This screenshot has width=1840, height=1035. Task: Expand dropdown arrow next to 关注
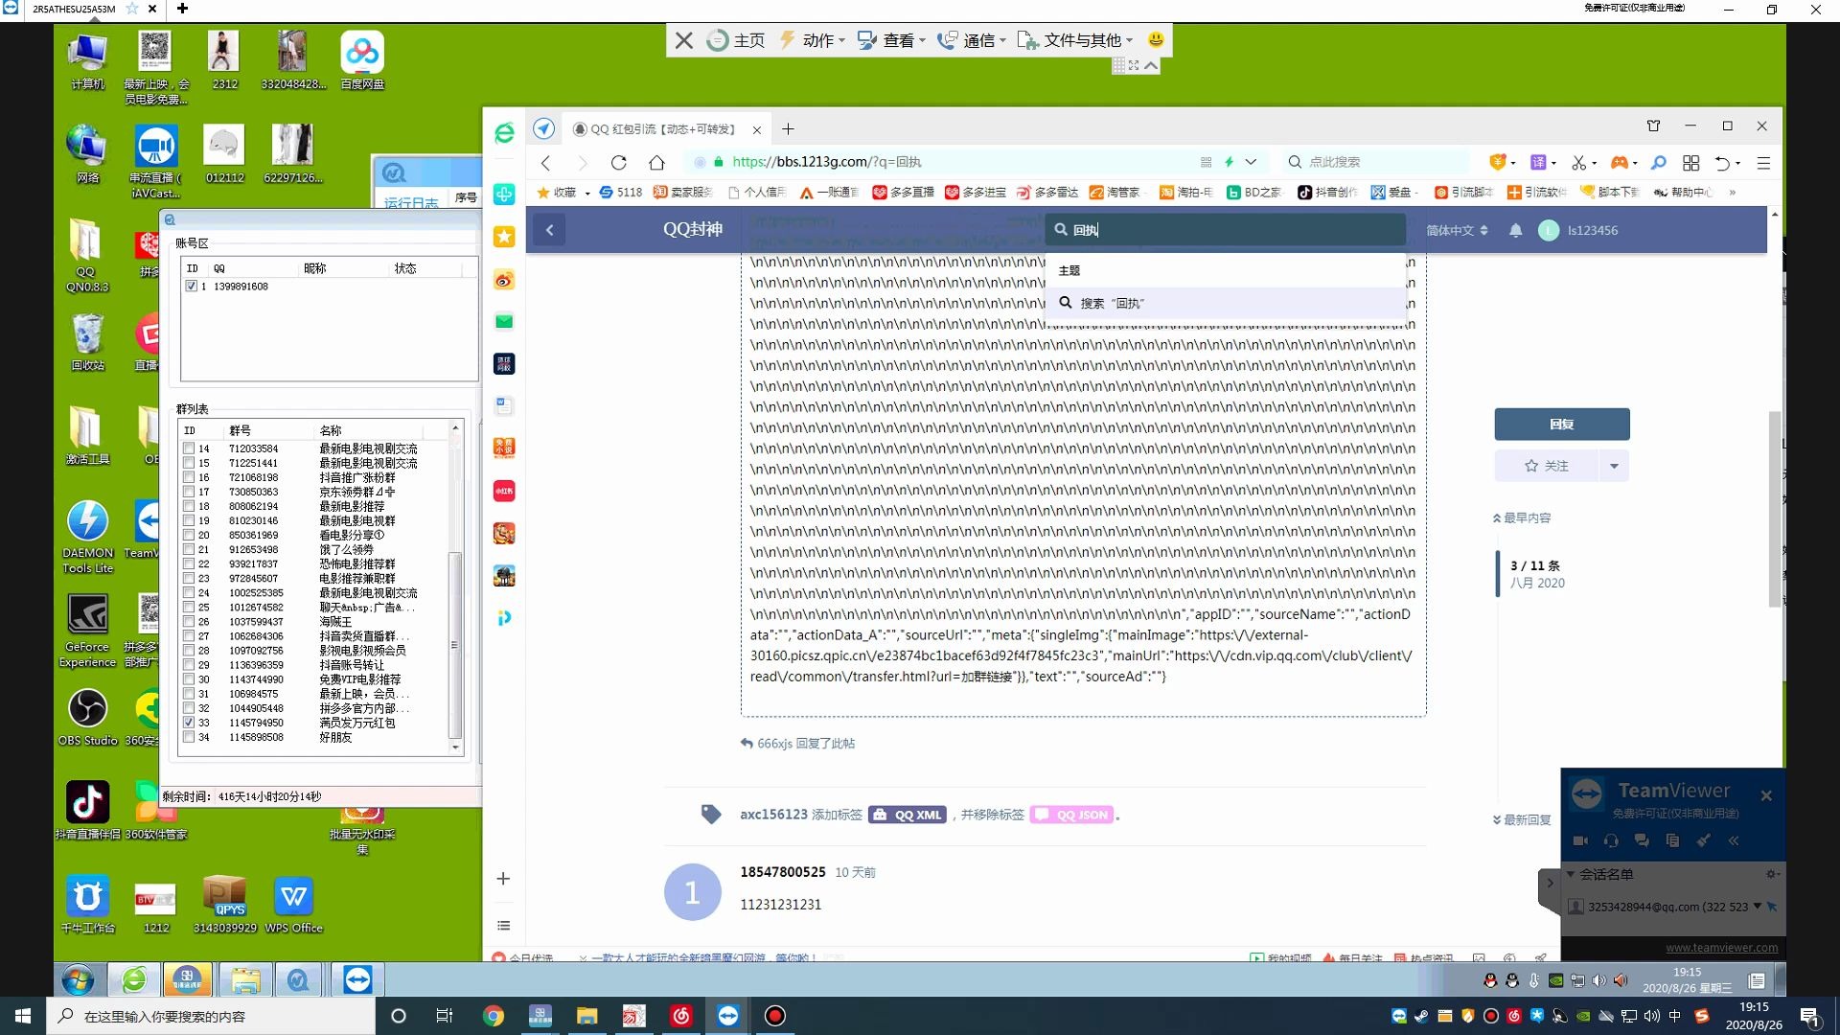[x=1614, y=467]
